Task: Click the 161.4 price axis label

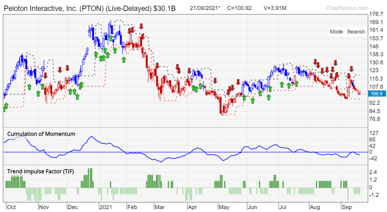Action: pyautogui.click(x=377, y=30)
